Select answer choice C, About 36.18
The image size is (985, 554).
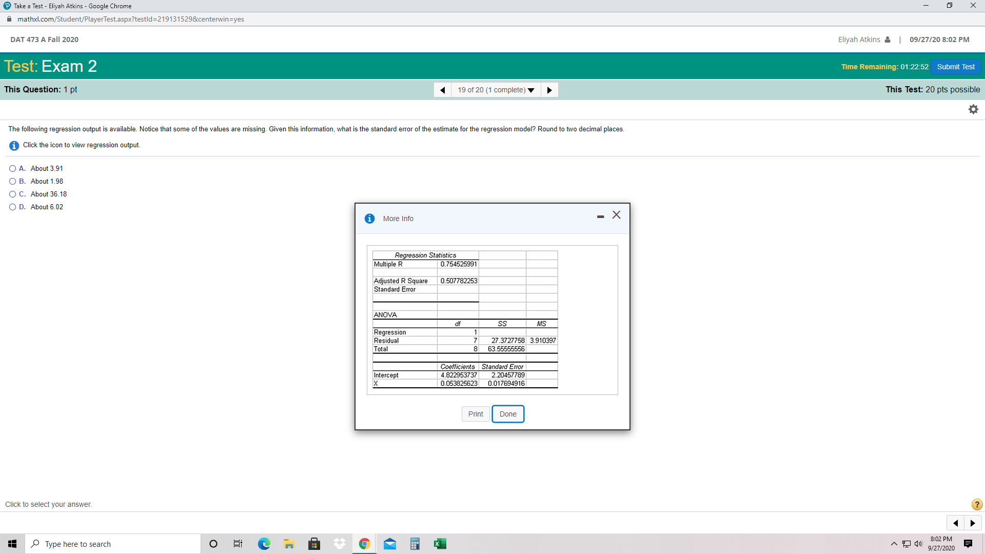click(x=12, y=194)
